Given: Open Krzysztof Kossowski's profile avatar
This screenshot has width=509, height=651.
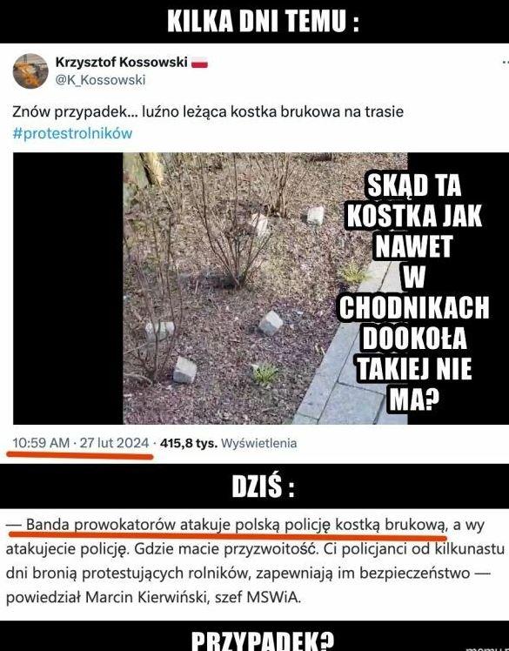Looking at the screenshot, I should tap(30, 70).
